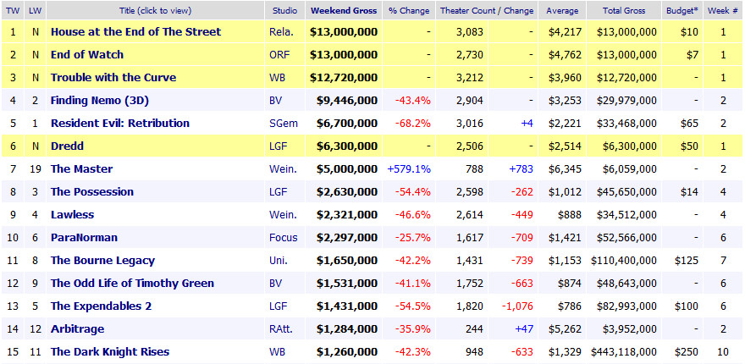Open the Dredd movie link
Viewport: 745px width, 364px height.
point(67,146)
